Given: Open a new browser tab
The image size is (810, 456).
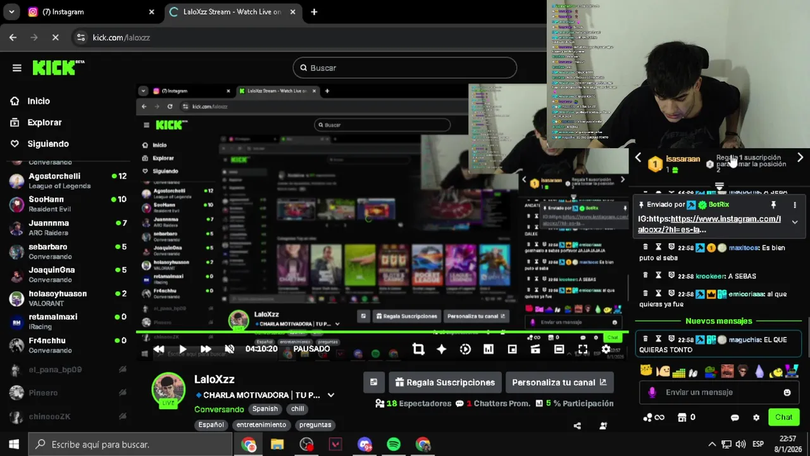Looking at the screenshot, I should pyautogui.click(x=314, y=12).
